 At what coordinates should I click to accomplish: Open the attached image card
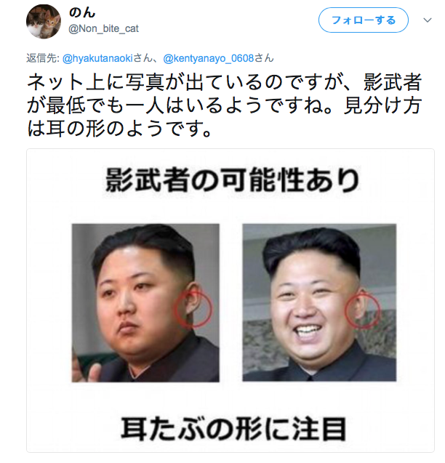230,300
